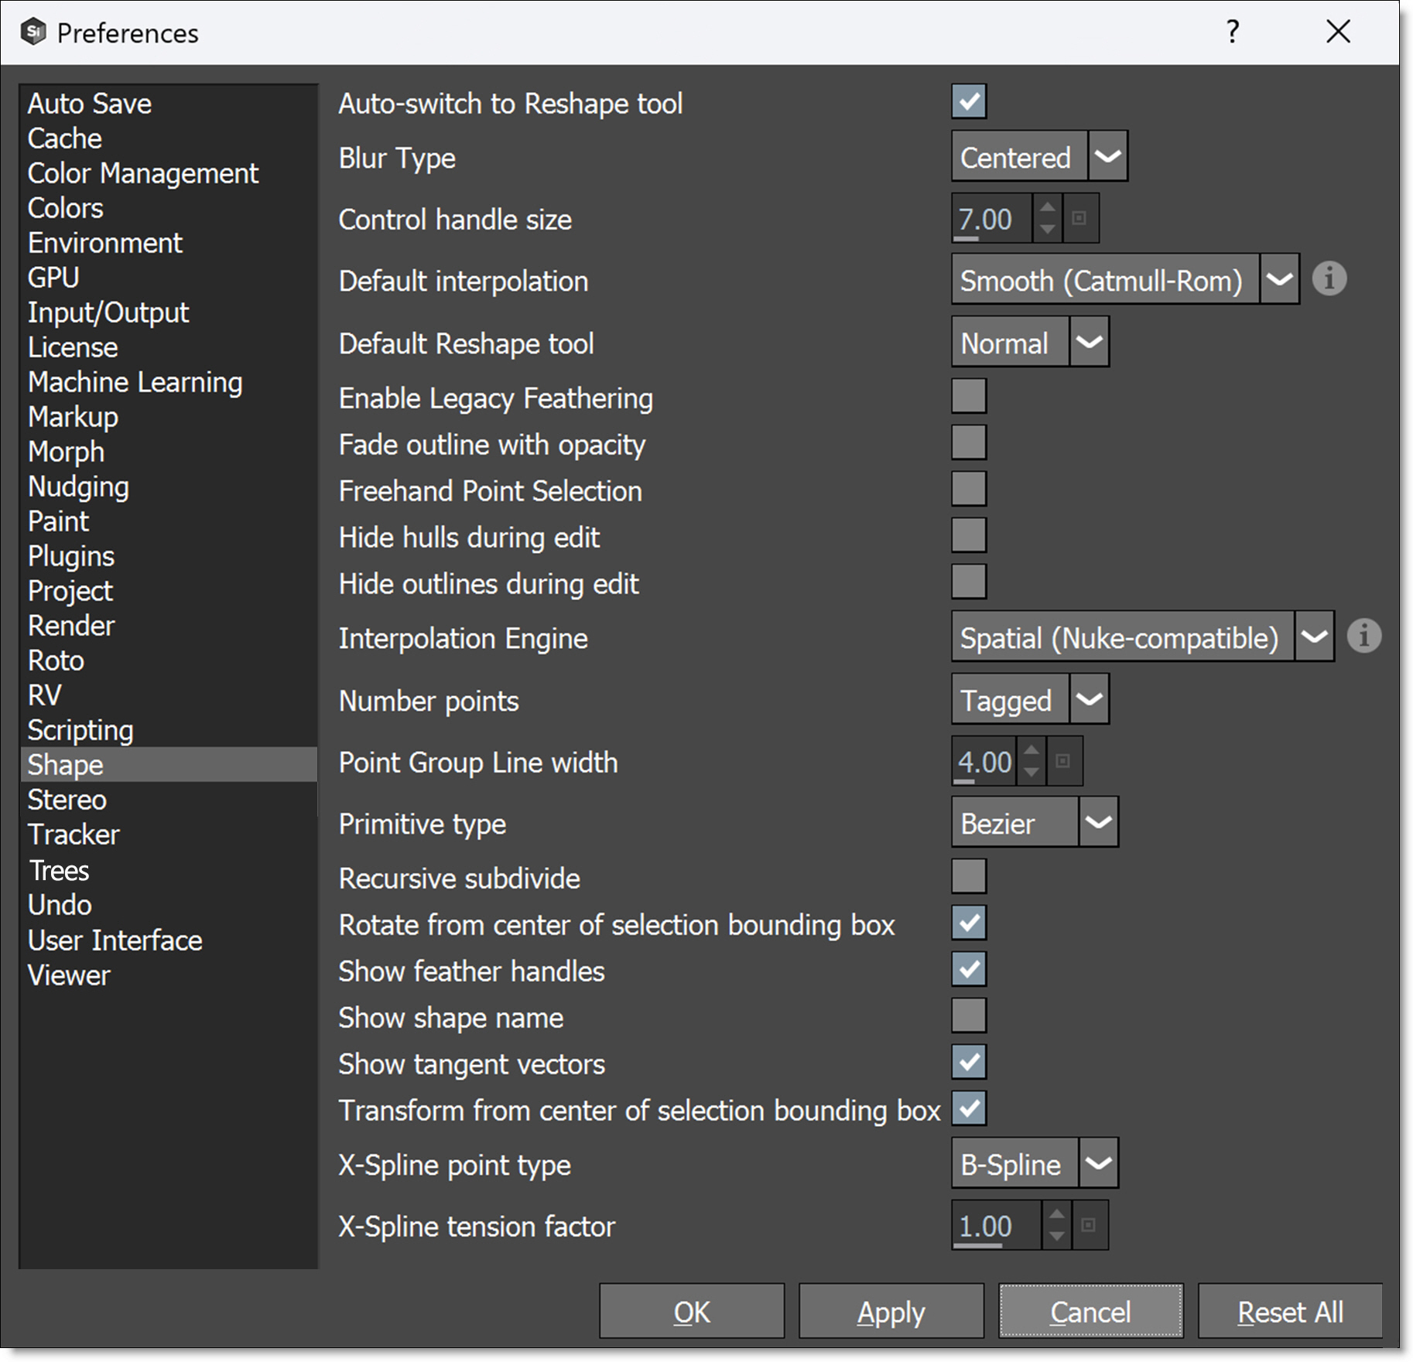The width and height of the screenshot is (1413, 1362).
Task: Click the Point Group Line width value field
Action: [984, 762]
